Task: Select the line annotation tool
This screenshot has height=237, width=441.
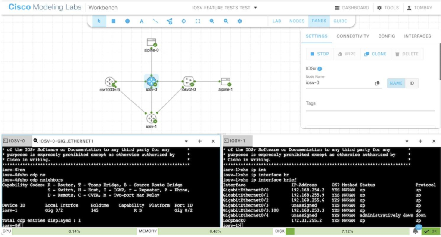Action: (x=155, y=21)
